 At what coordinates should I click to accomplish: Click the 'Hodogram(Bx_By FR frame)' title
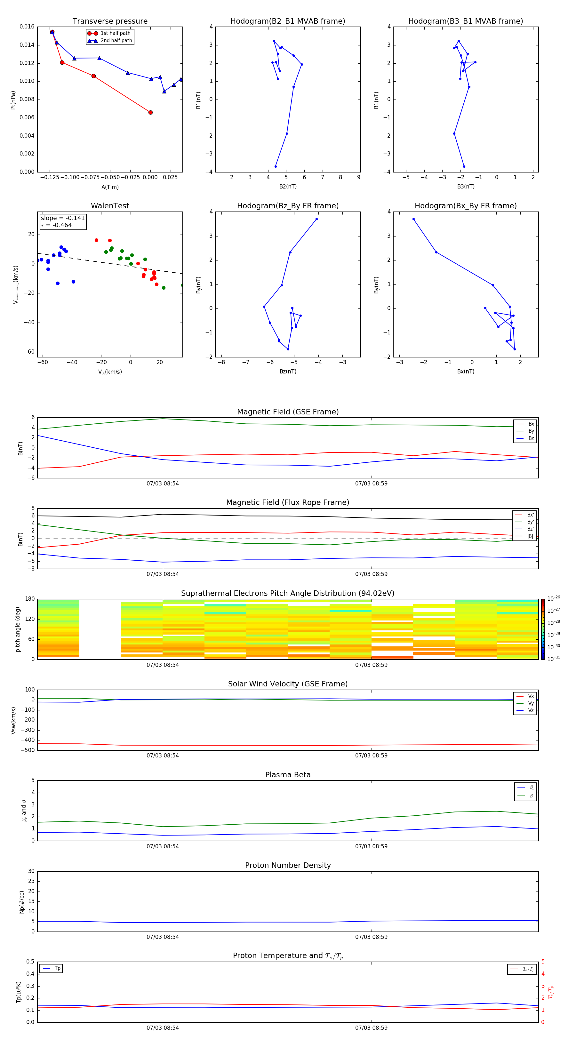coord(466,206)
